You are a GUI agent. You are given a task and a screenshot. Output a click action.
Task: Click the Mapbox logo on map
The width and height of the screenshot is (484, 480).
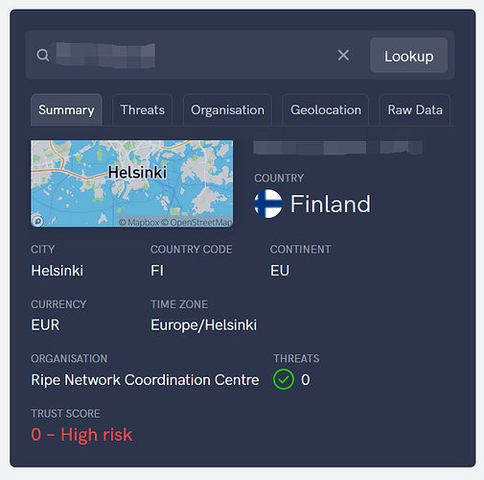tap(38, 221)
